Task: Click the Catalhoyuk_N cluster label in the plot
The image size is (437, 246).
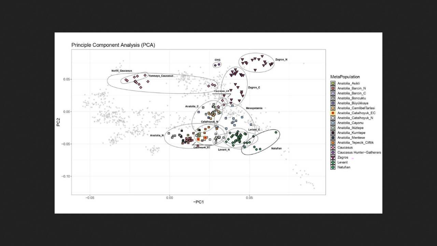Action: point(209,122)
